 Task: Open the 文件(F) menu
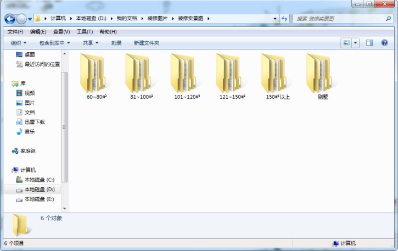(15, 32)
